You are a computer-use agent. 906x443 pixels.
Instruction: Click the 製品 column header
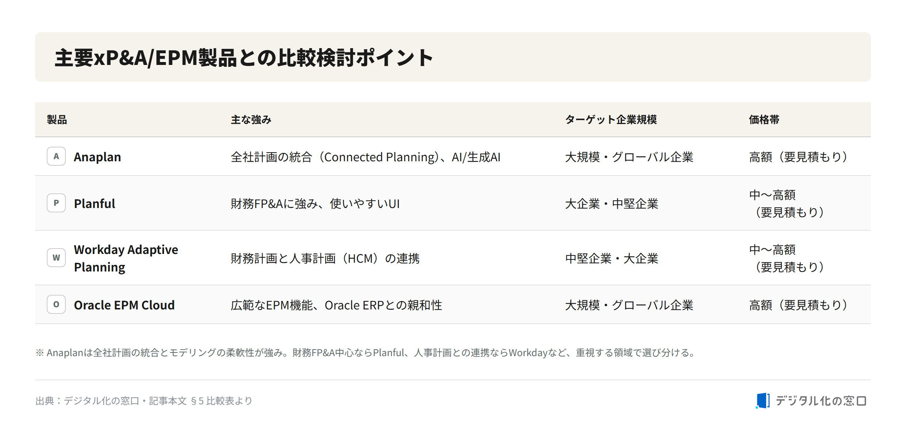(x=57, y=119)
